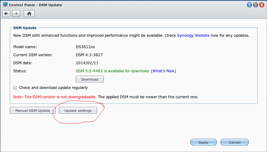This screenshot has height=152, width=267.
Task: Close the window with the red X icon
Action: (262, 5)
